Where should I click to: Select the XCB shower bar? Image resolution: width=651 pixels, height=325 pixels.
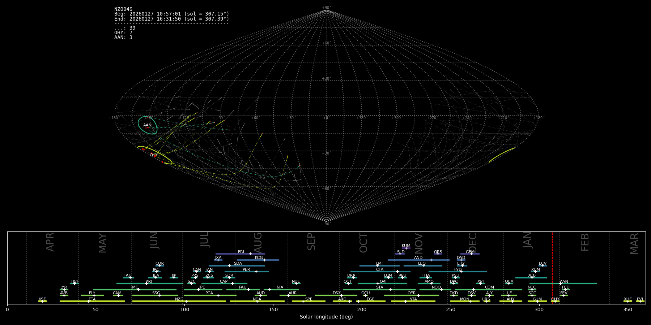coord(531,277)
